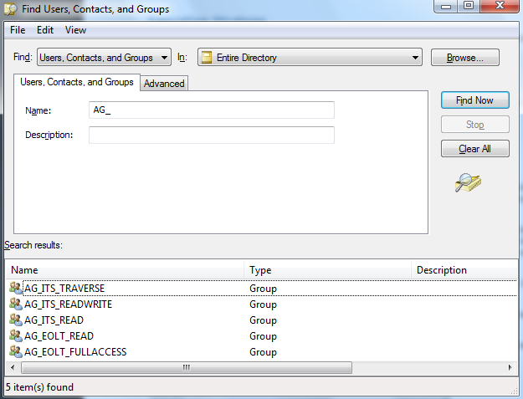Select the AG_ITS_READ result
This screenshot has height=399, width=523.
click(54, 320)
